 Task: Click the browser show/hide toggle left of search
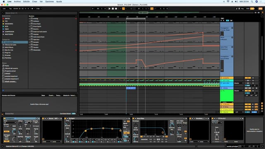[x=2, y=13]
